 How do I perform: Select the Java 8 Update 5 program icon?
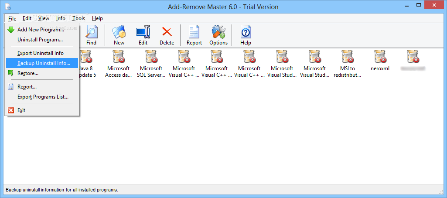85,56
